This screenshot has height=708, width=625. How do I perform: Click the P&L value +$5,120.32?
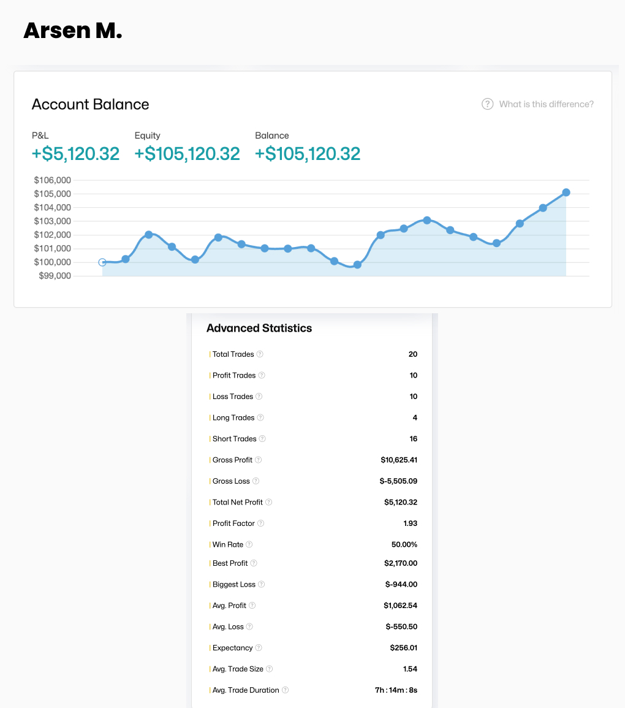75,154
